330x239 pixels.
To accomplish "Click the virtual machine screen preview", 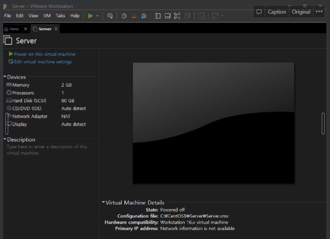I will (214, 123).
